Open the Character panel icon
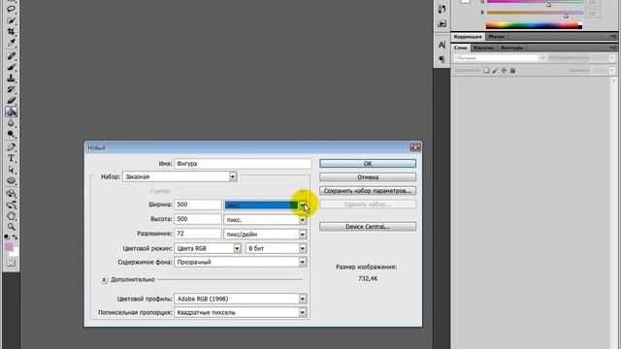 click(442, 45)
